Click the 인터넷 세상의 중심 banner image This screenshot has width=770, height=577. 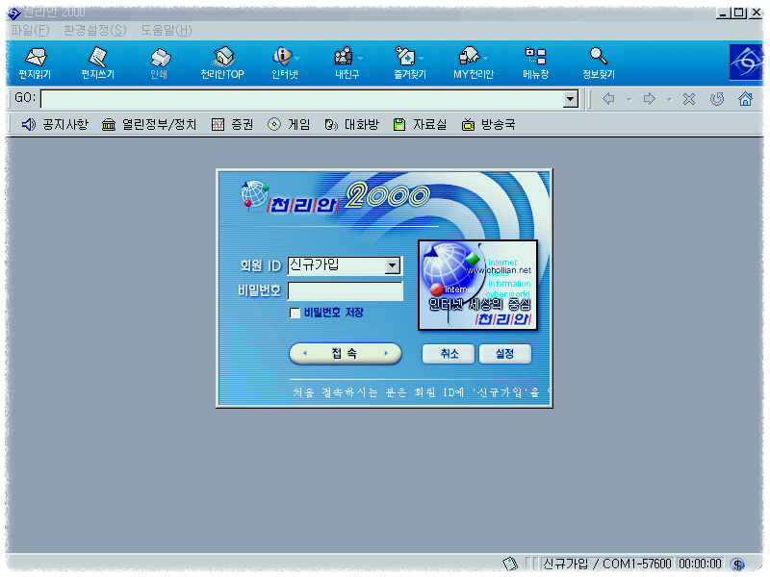[477, 285]
